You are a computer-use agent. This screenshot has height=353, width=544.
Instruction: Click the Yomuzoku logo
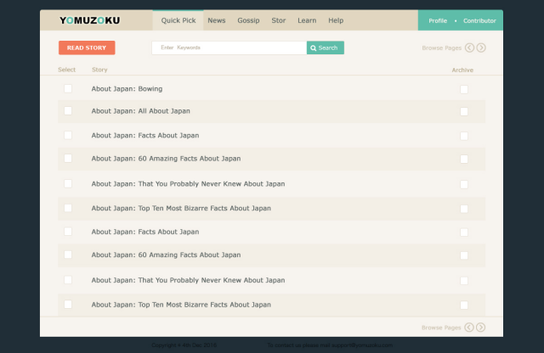click(90, 20)
